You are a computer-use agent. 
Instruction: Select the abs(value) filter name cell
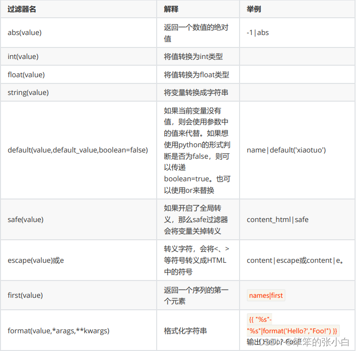click(24, 33)
